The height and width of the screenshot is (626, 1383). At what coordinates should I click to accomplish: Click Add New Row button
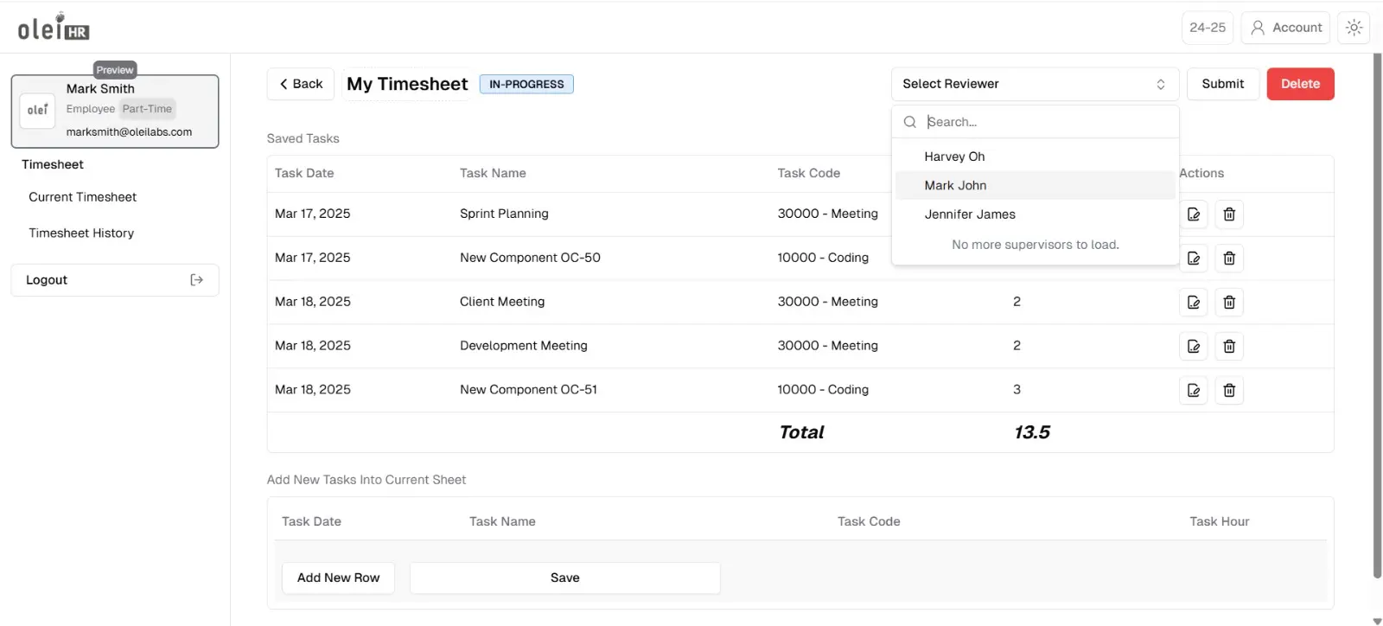coord(338,578)
